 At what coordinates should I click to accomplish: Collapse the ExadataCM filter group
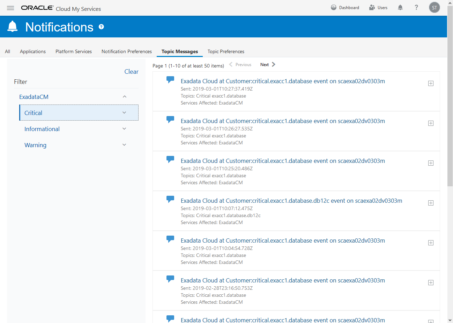tap(125, 97)
